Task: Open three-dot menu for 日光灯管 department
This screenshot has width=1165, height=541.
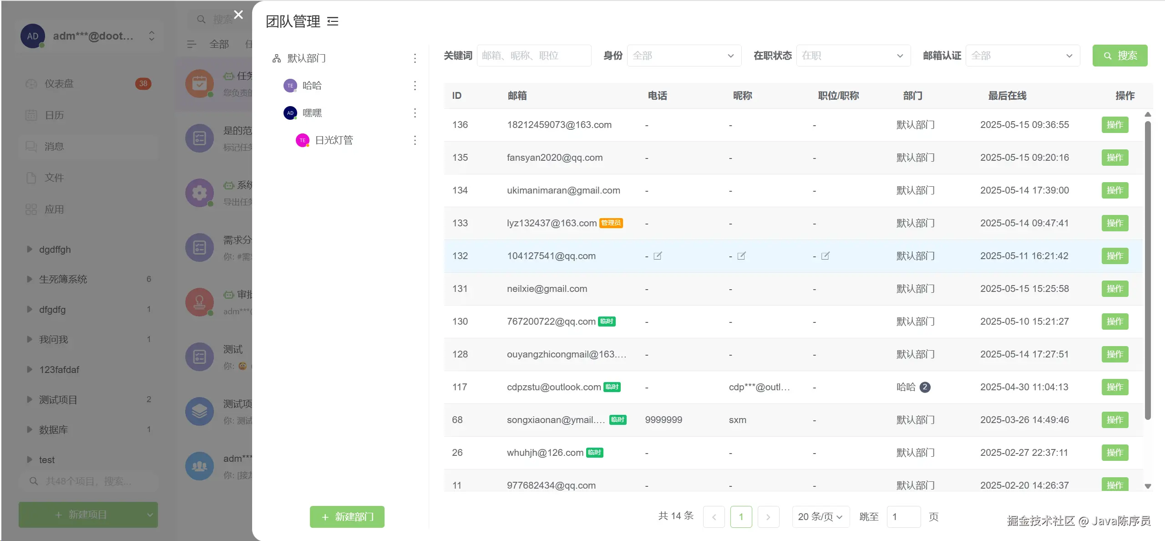Action: click(x=415, y=140)
